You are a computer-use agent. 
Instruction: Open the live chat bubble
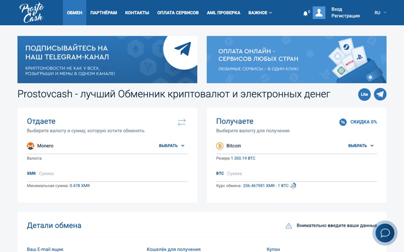tap(385, 233)
